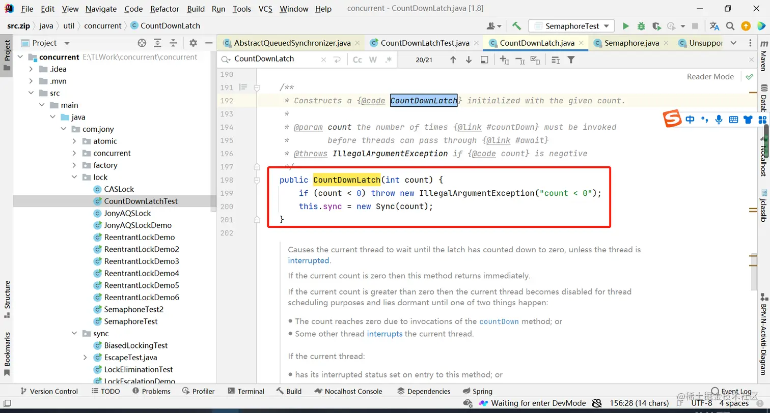Collapse the lock package
The height and width of the screenshot is (413, 770).
pyautogui.click(x=74, y=178)
